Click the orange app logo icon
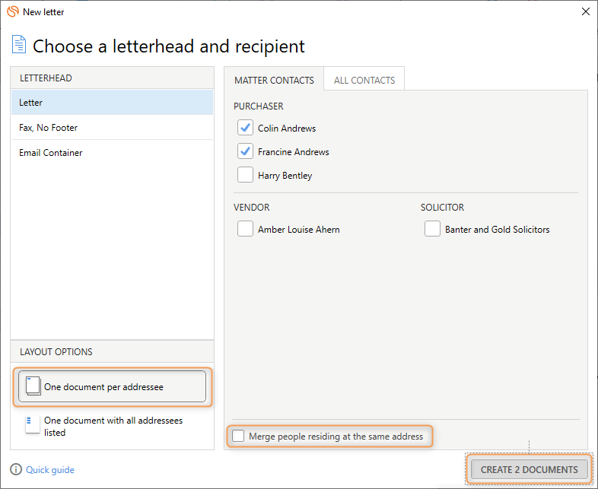The width and height of the screenshot is (598, 489). (13, 11)
